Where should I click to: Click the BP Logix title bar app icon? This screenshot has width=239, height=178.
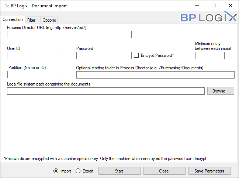click(x=6, y=6)
